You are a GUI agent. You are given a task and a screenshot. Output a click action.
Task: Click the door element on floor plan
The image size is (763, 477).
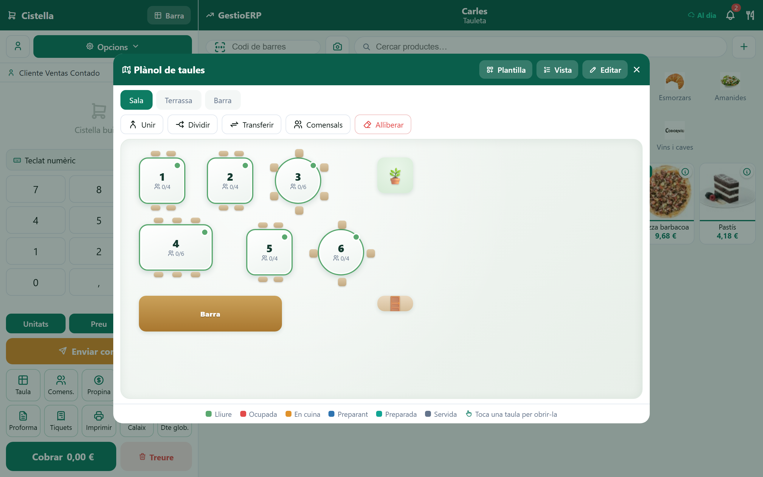pos(395,303)
